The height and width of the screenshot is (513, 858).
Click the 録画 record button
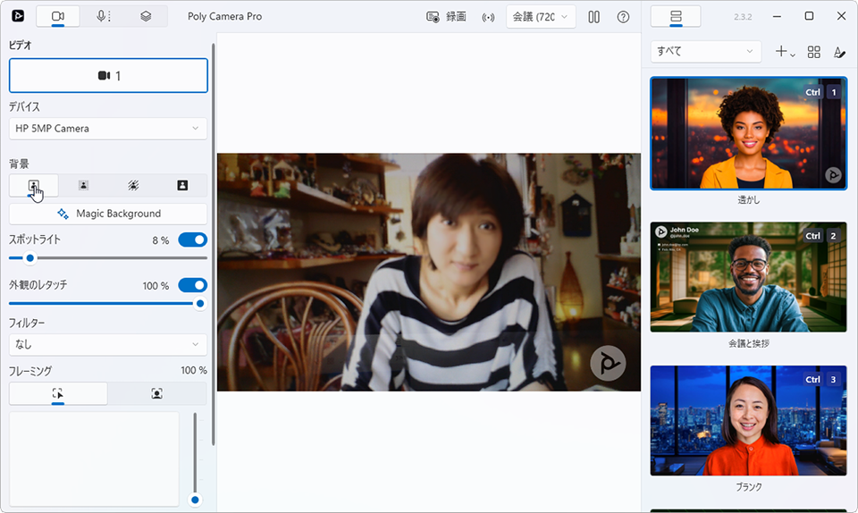446,17
